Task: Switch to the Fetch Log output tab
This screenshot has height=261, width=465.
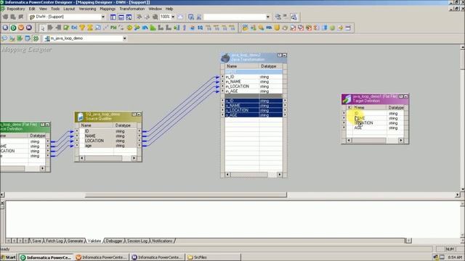Action: pyautogui.click(x=54, y=241)
